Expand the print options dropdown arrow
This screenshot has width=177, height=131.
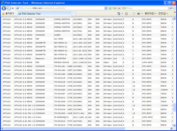pyautogui.click(x=142, y=14)
